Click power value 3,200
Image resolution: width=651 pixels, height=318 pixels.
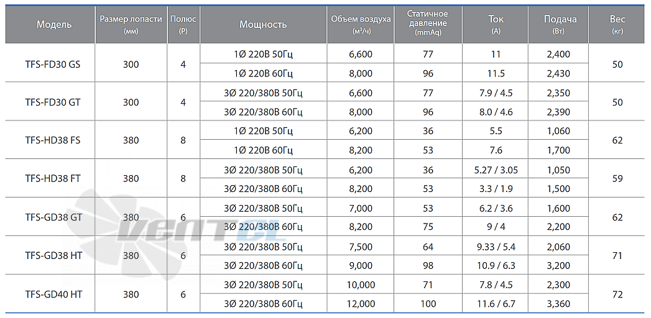tap(559, 266)
